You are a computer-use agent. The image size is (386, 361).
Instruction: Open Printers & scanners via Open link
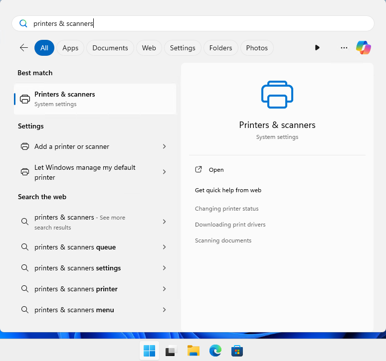[x=216, y=170]
